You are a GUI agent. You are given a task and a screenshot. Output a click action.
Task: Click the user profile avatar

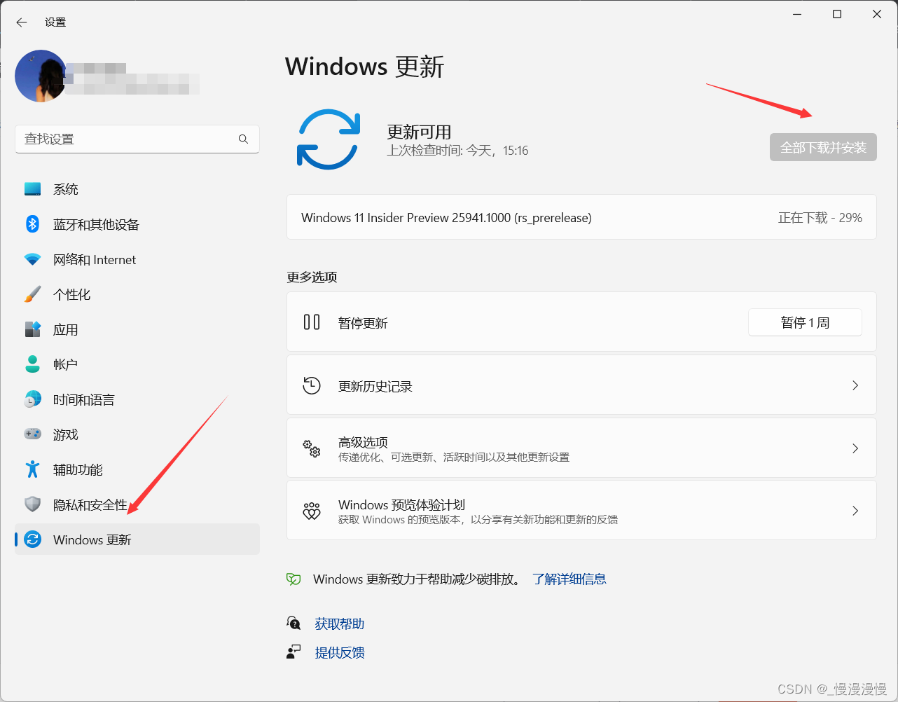click(41, 76)
